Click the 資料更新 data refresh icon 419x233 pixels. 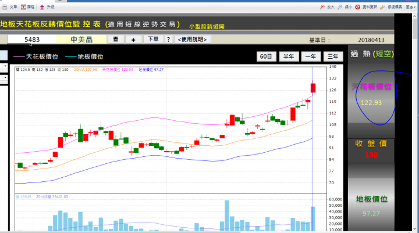[357, 7]
